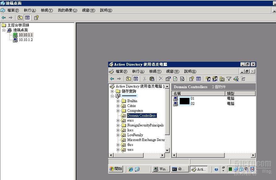Open 我的最愛(O) menu in the 遠端桌面 console

[x=68, y=10]
